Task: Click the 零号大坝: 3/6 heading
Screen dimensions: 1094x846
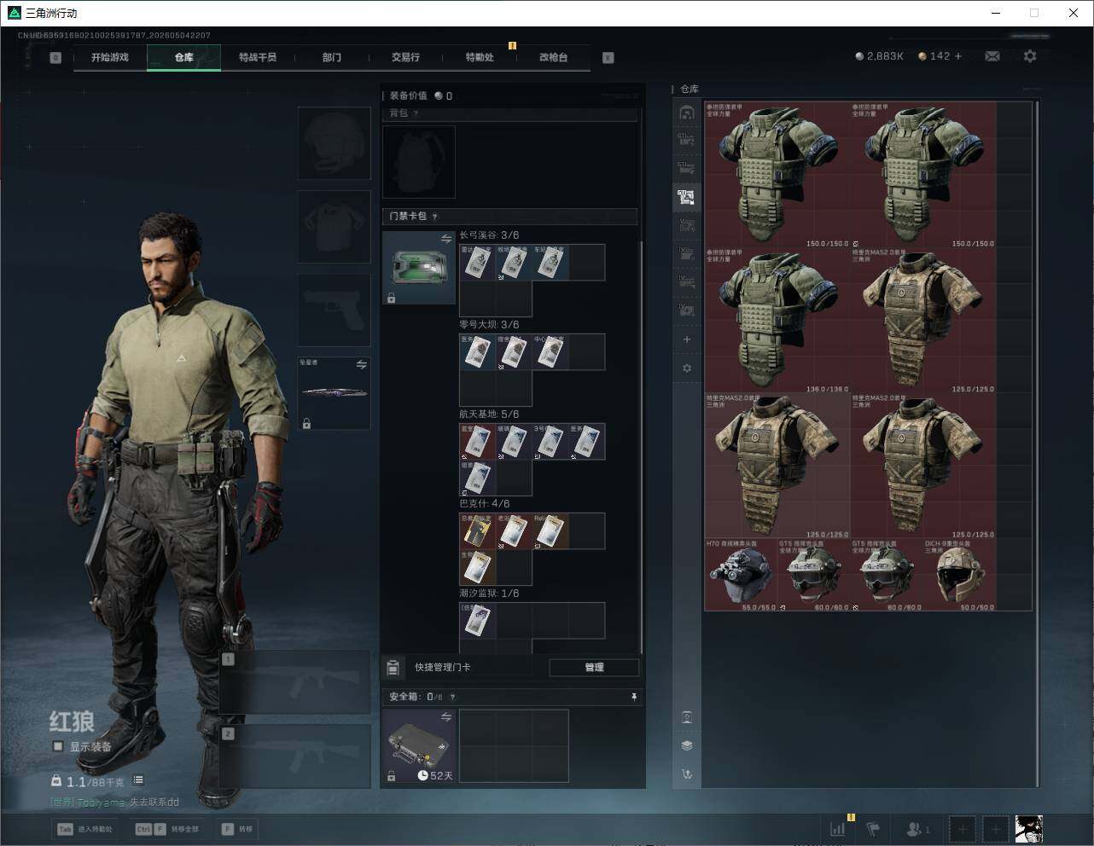Action: [489, 325]
